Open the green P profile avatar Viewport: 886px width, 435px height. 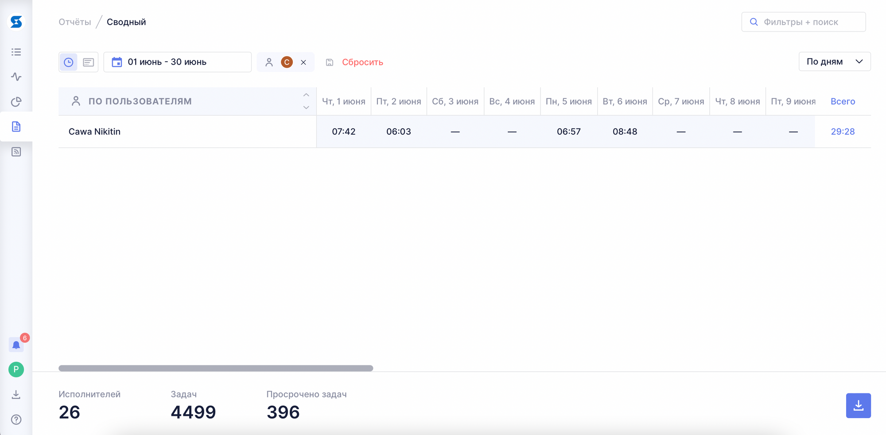pos(16,369)
